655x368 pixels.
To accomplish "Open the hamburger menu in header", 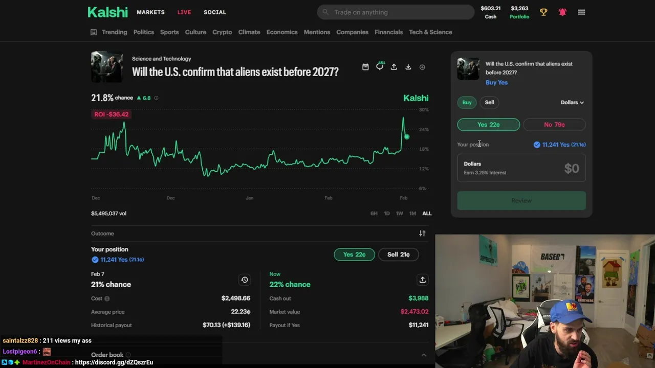I will tap(581, 12).
